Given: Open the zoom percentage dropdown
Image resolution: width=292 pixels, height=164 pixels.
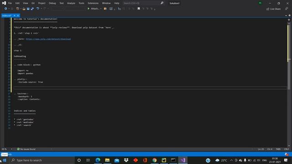Looking at the screenshot, I should point(11,149).
